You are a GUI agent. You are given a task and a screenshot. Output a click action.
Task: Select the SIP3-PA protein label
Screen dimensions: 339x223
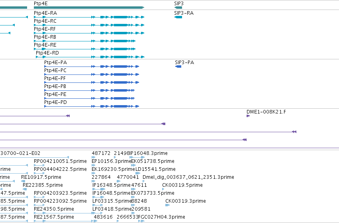point(184,63)
